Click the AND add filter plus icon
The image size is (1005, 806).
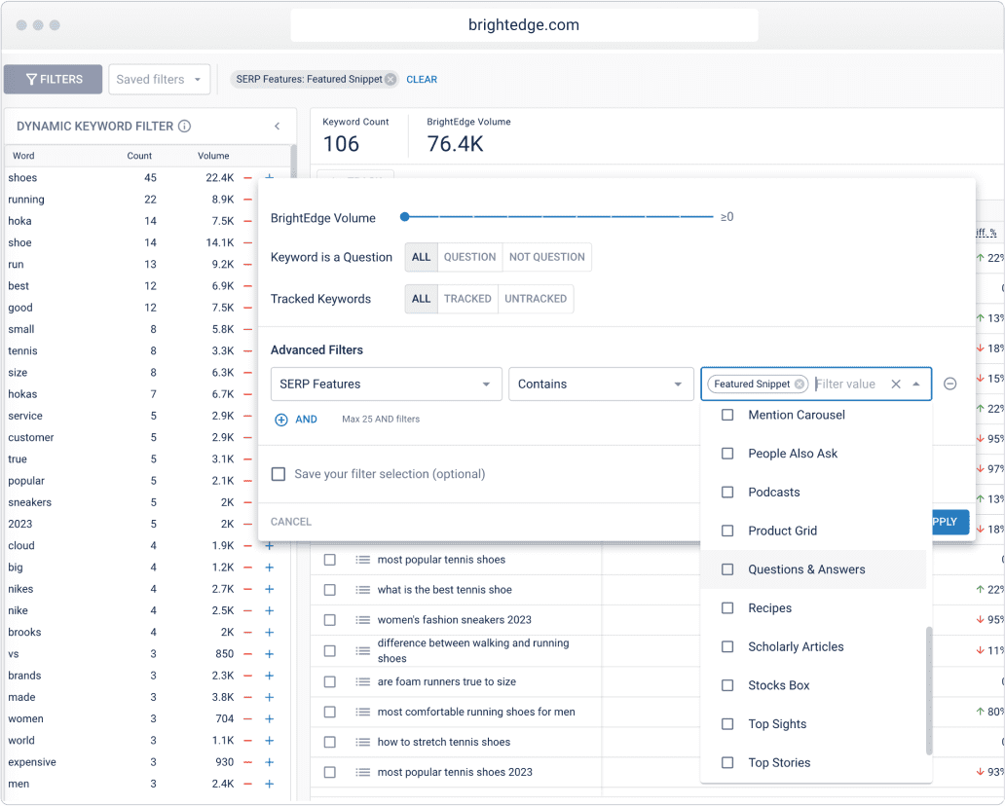point(281,420)
